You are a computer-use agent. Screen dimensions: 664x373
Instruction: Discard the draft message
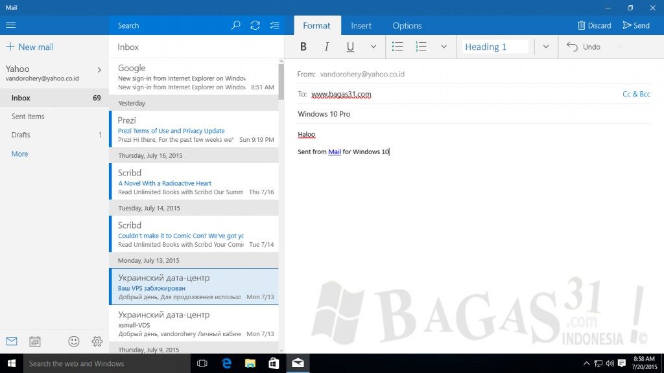coord(594,25)
